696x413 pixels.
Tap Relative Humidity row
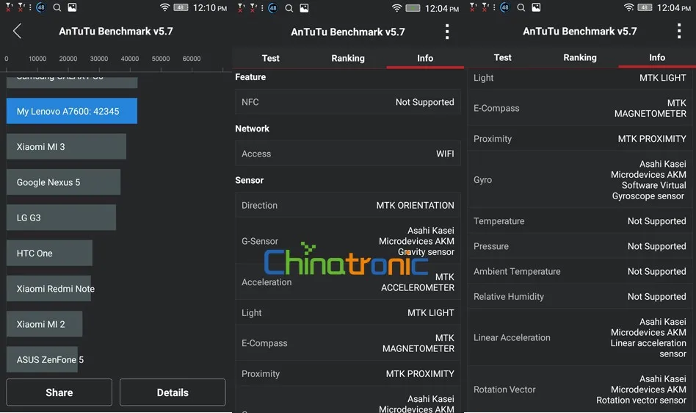pyautogui.click(x=580, y=297)
